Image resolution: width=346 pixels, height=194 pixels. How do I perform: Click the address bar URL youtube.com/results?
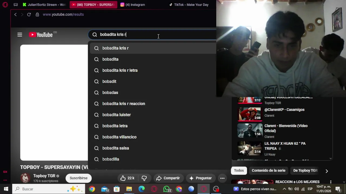point(63,15)
